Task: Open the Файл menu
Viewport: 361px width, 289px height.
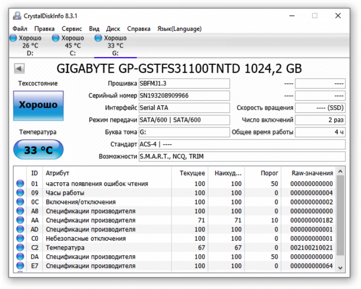Action: pos(20,29)
